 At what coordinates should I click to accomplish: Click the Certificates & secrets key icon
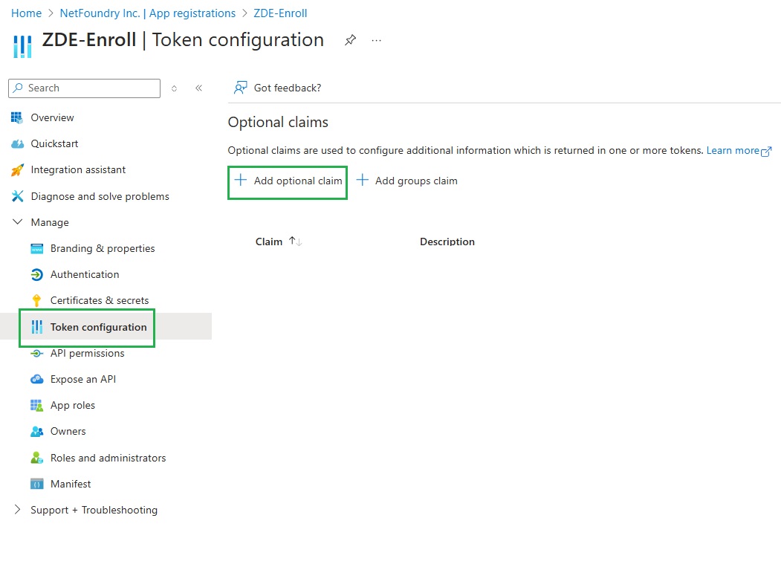tap(36, 300)
